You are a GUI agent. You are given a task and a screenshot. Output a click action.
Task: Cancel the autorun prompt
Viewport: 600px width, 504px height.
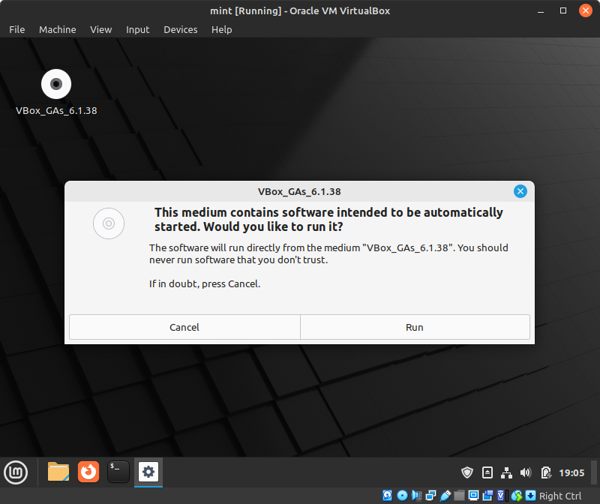tap(184, 327)
